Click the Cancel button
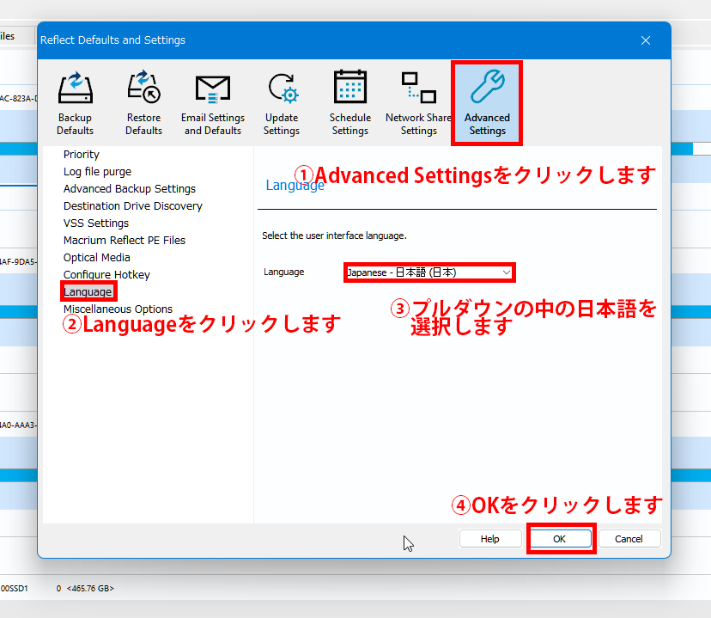711x618 pixels. (629, 539)
